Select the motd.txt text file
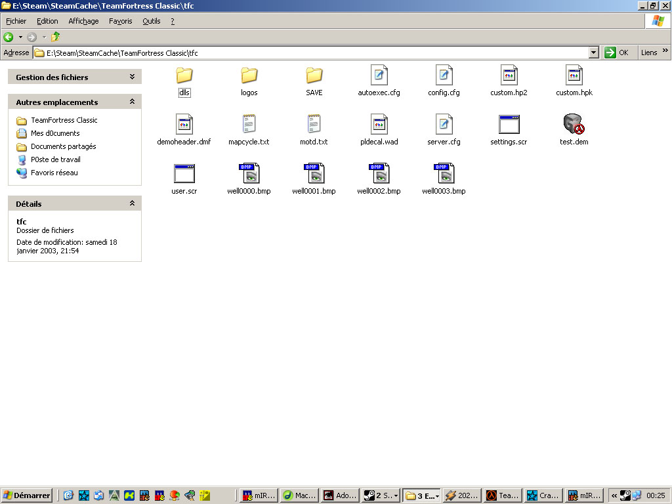 (x=314, y=130)
